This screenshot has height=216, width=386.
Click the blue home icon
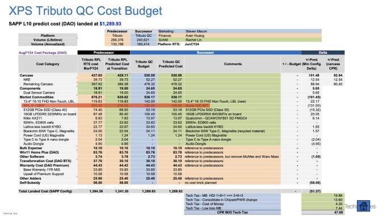point(364,206)
